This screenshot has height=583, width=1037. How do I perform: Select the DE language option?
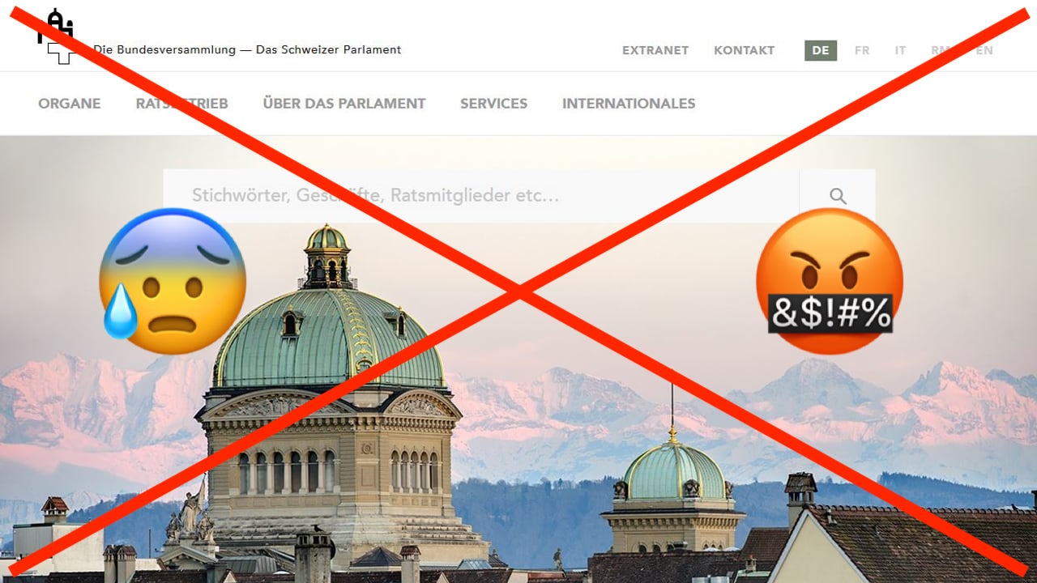tap(821, 50)
